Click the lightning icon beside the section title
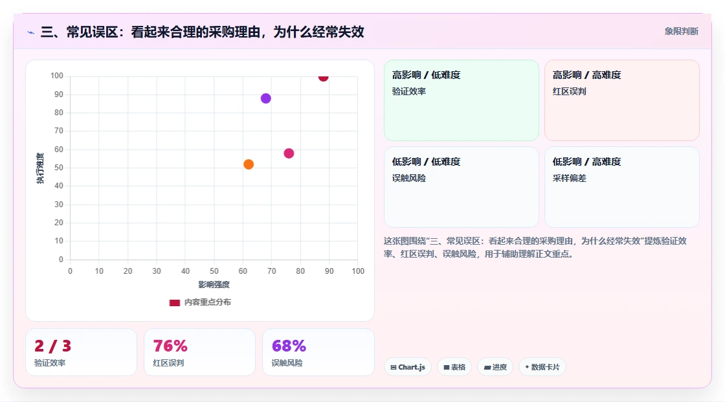Image resolution: width=725 pixels, height=402 pixels. point(30,32)
